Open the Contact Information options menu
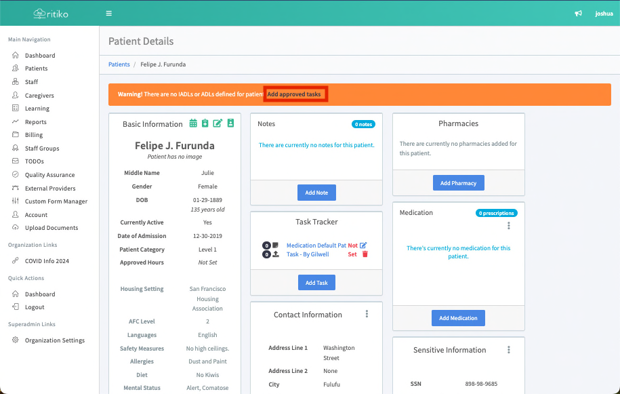Viewport: 620px width, 394px height. (x=367, y=314)
